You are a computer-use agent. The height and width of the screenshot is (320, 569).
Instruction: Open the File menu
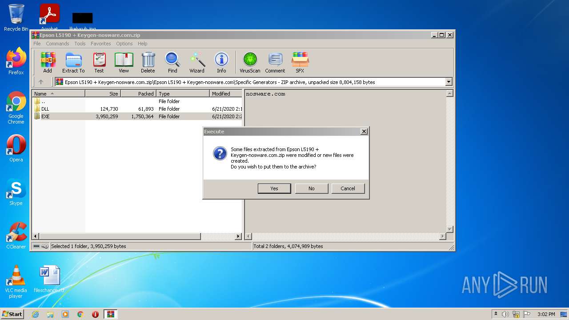pyautogui.click(x=37, y=44)
